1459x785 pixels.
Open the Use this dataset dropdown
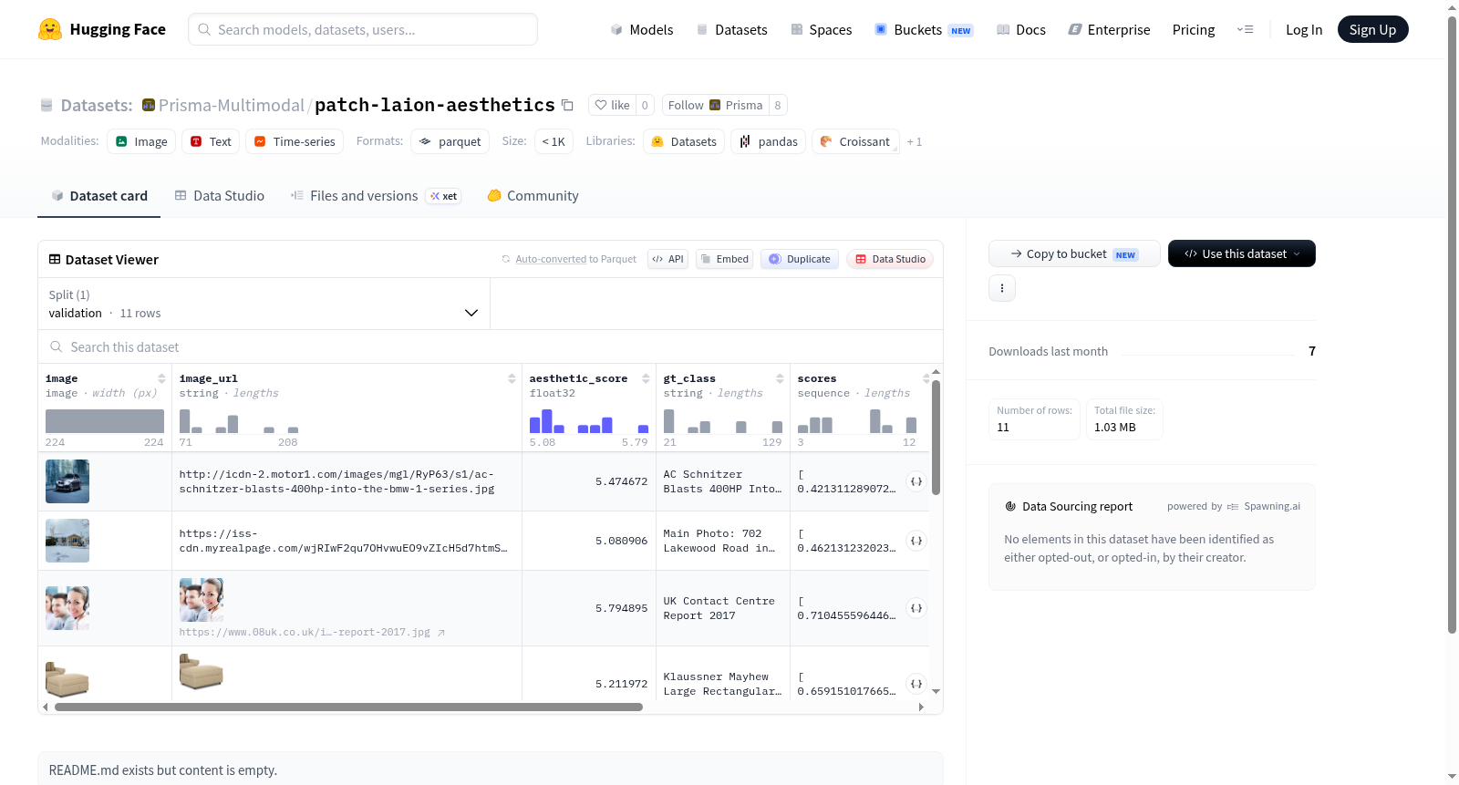point(1241,253)
